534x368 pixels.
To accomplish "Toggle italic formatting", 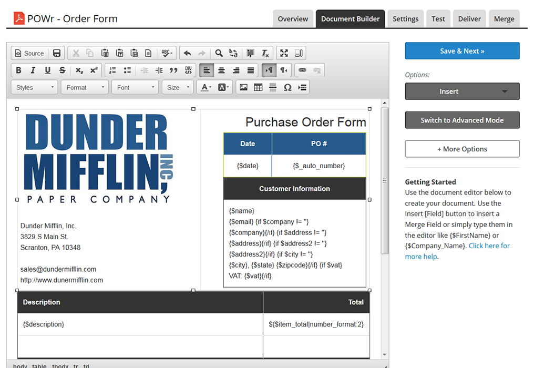I will (x=33, y=70).
